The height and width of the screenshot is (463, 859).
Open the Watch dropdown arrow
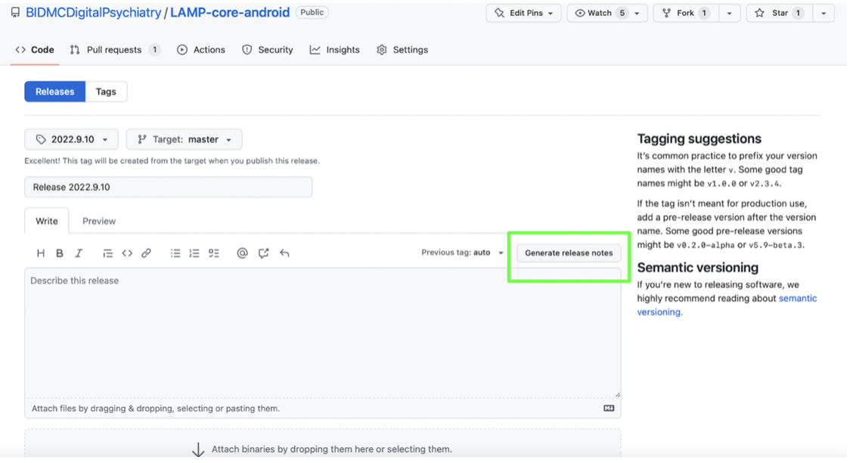[x=637, y=13]
